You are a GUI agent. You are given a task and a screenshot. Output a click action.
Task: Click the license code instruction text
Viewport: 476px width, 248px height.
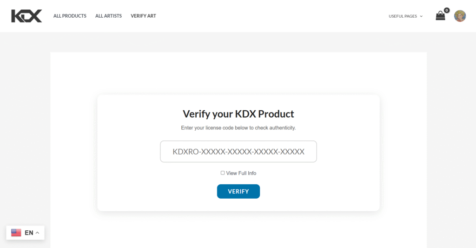pyautogui.click(x=238, y=127)
